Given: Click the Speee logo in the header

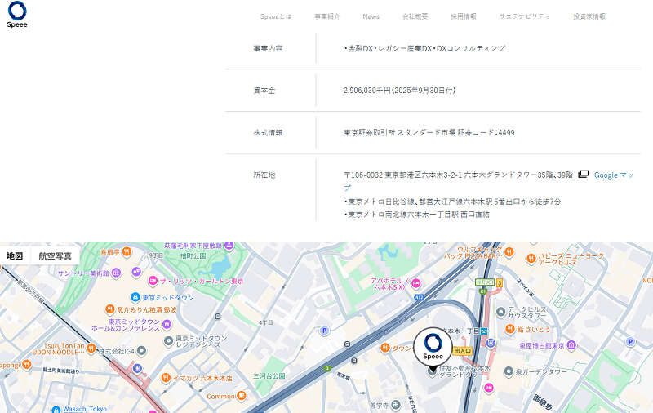Looking at the screenshot, I should [x=17, y=15].
